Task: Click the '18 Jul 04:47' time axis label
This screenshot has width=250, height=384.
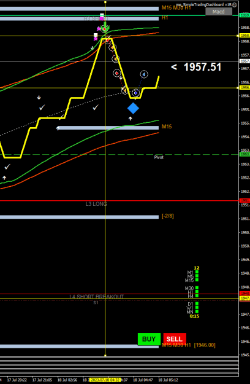Action: (x=143, y=380)
